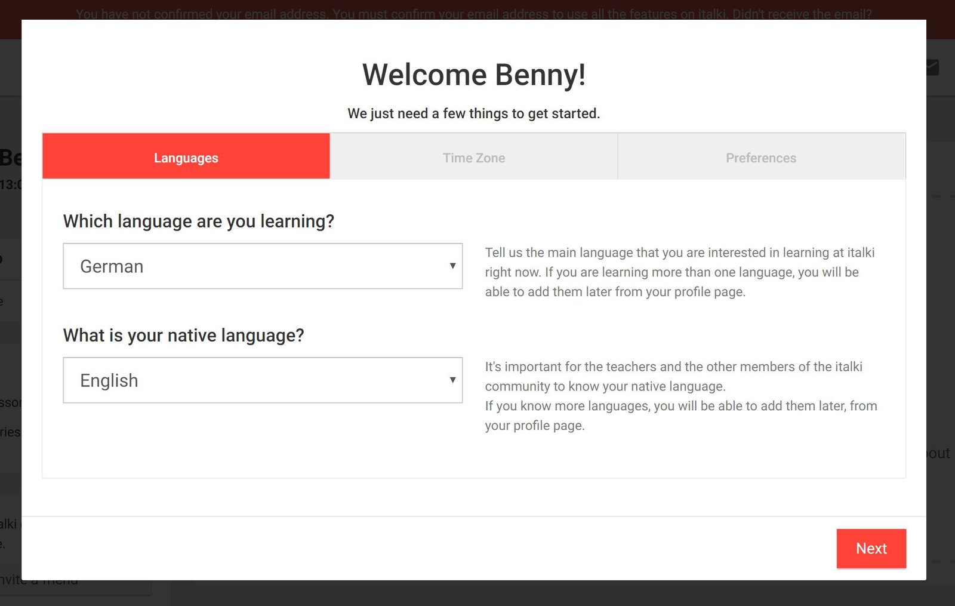Click the "We just need a few things" subtitle
Image resolution: width=955 pixels, height=606 pixels.
click(x=474, y=113)
